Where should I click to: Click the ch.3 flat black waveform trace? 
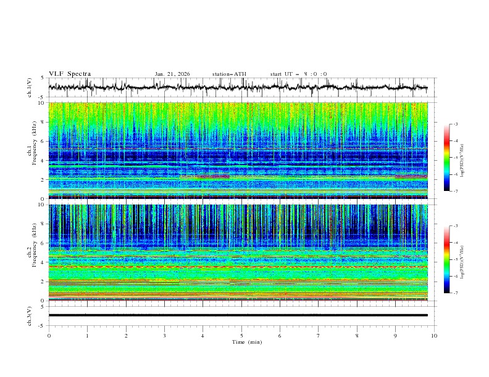238,315
